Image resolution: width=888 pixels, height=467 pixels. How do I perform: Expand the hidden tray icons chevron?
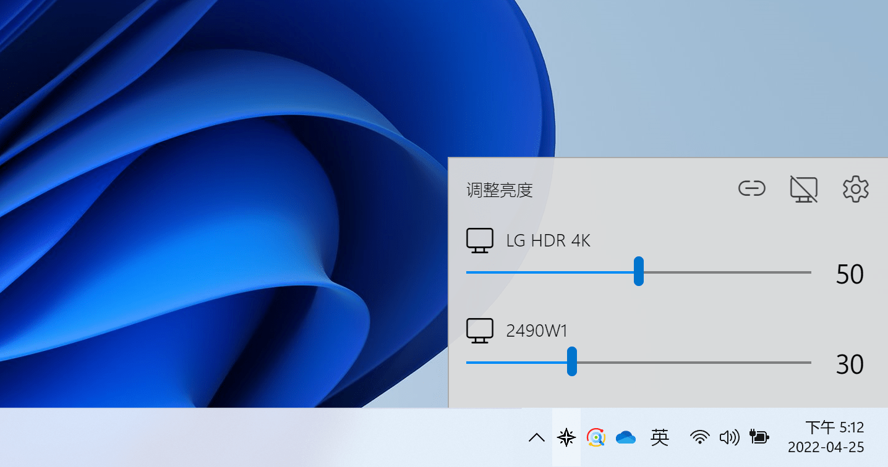point(537,438)
